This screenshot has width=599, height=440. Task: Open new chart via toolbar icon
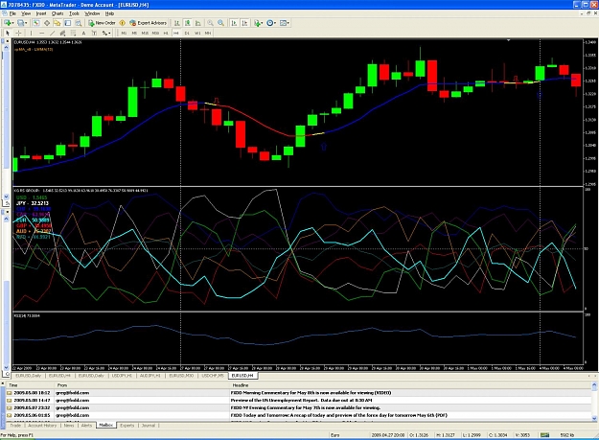click(8, 23)
